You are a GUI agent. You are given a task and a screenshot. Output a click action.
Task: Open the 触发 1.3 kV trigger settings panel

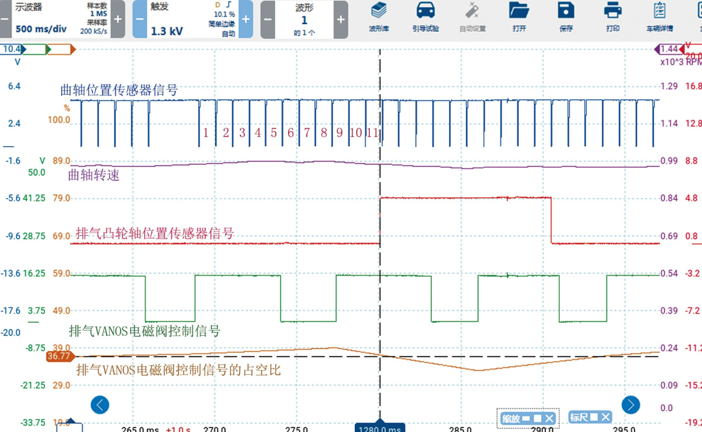click(x=192, y=19)
